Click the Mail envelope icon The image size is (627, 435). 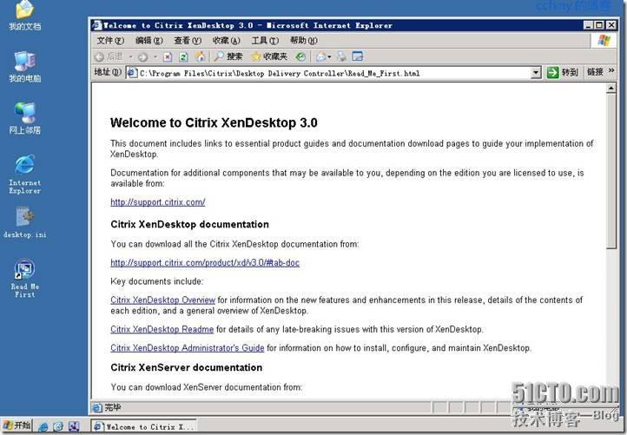coord(320,56)
